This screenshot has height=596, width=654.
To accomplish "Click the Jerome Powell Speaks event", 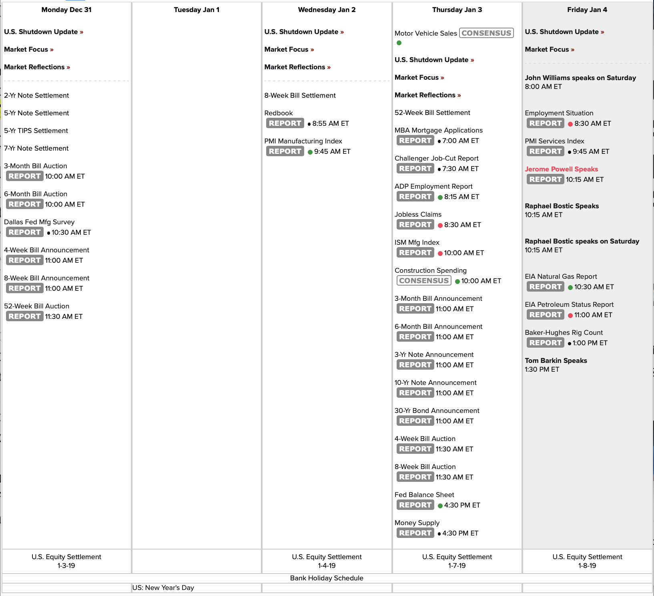I will point(561,169).
